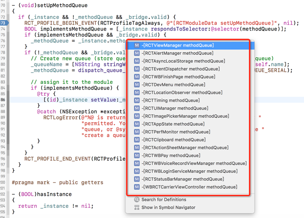Viewport: 304px width, 218px height.
Task: Click the magnifier icon for Search for Definitions
Action: pyautogui.click(x=137, y=200)
